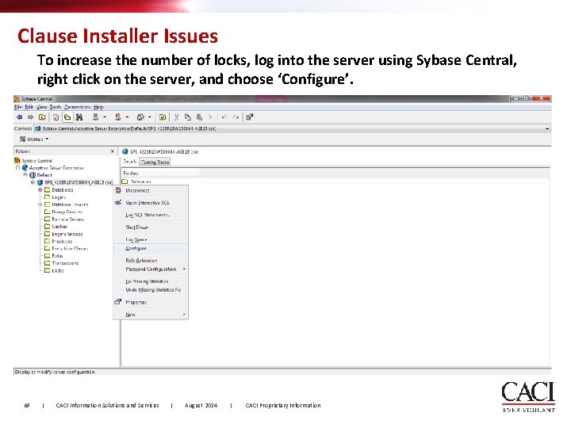
Task: Open the plug-ins gear dropdown arrow
Action: pos(149,117)
